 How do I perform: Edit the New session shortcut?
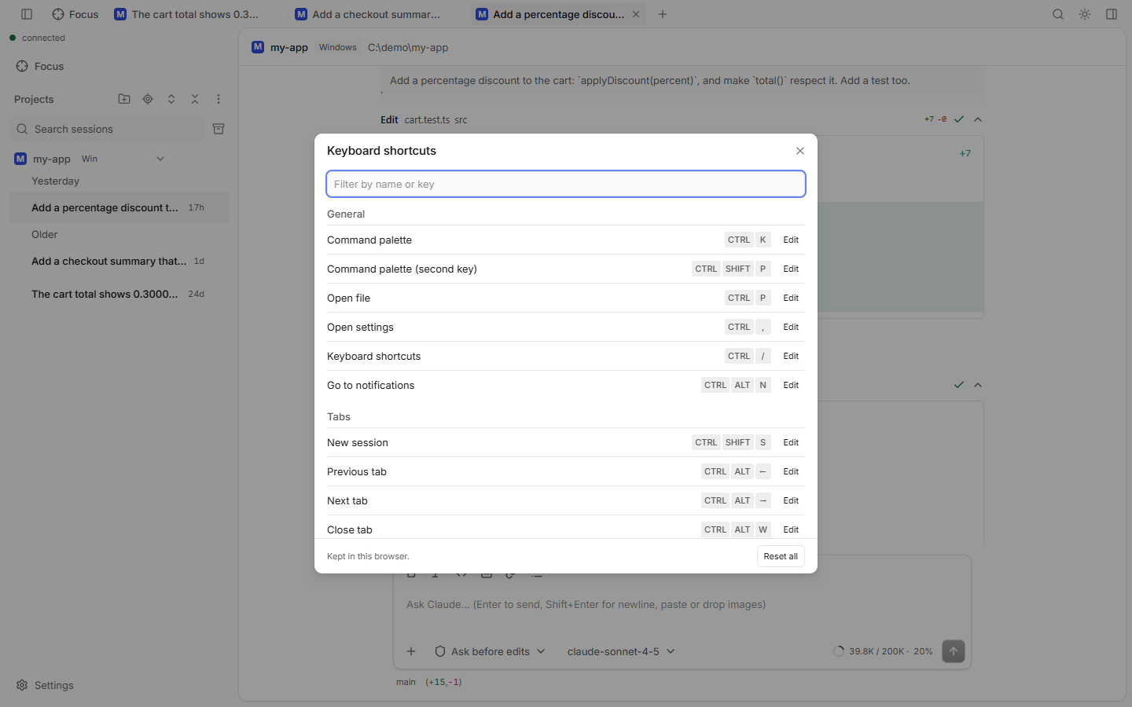point(791,442)
